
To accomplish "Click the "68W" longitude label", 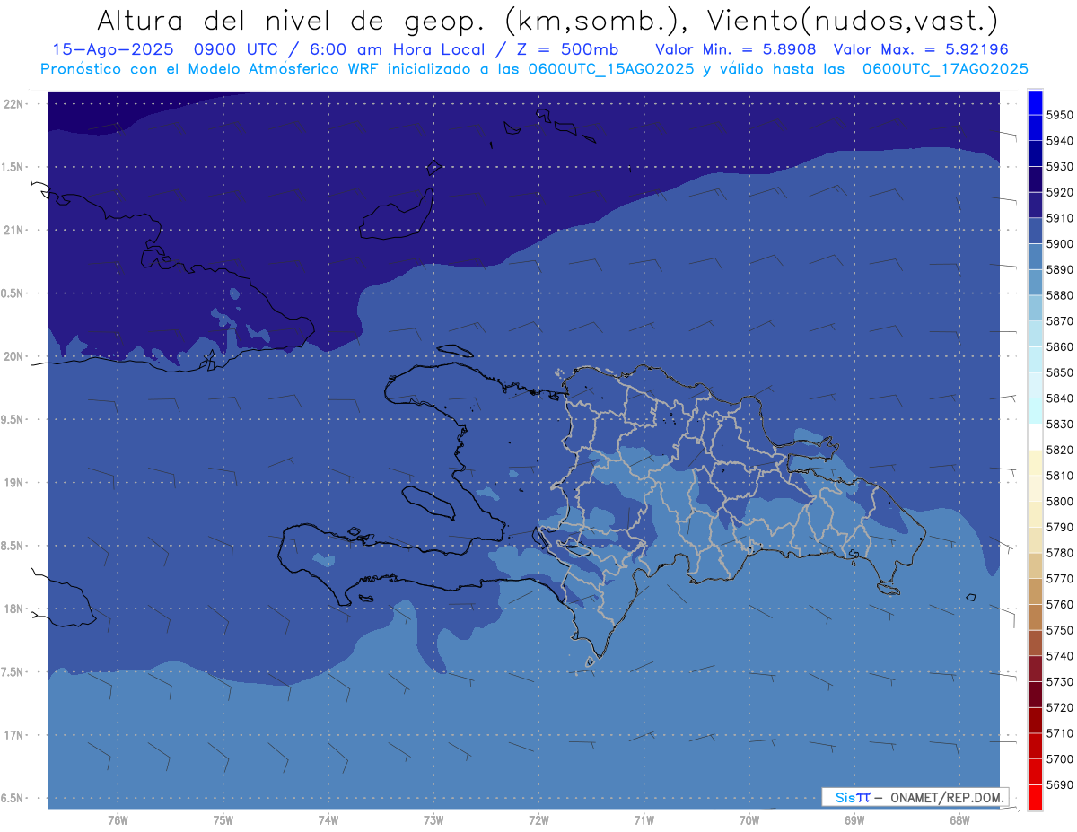I will point(959,819).
